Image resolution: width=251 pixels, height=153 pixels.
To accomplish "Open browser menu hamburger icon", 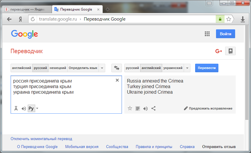I will (209, 3).
